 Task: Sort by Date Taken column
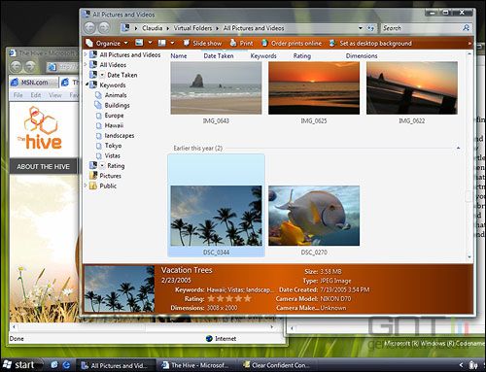point(219,55)
